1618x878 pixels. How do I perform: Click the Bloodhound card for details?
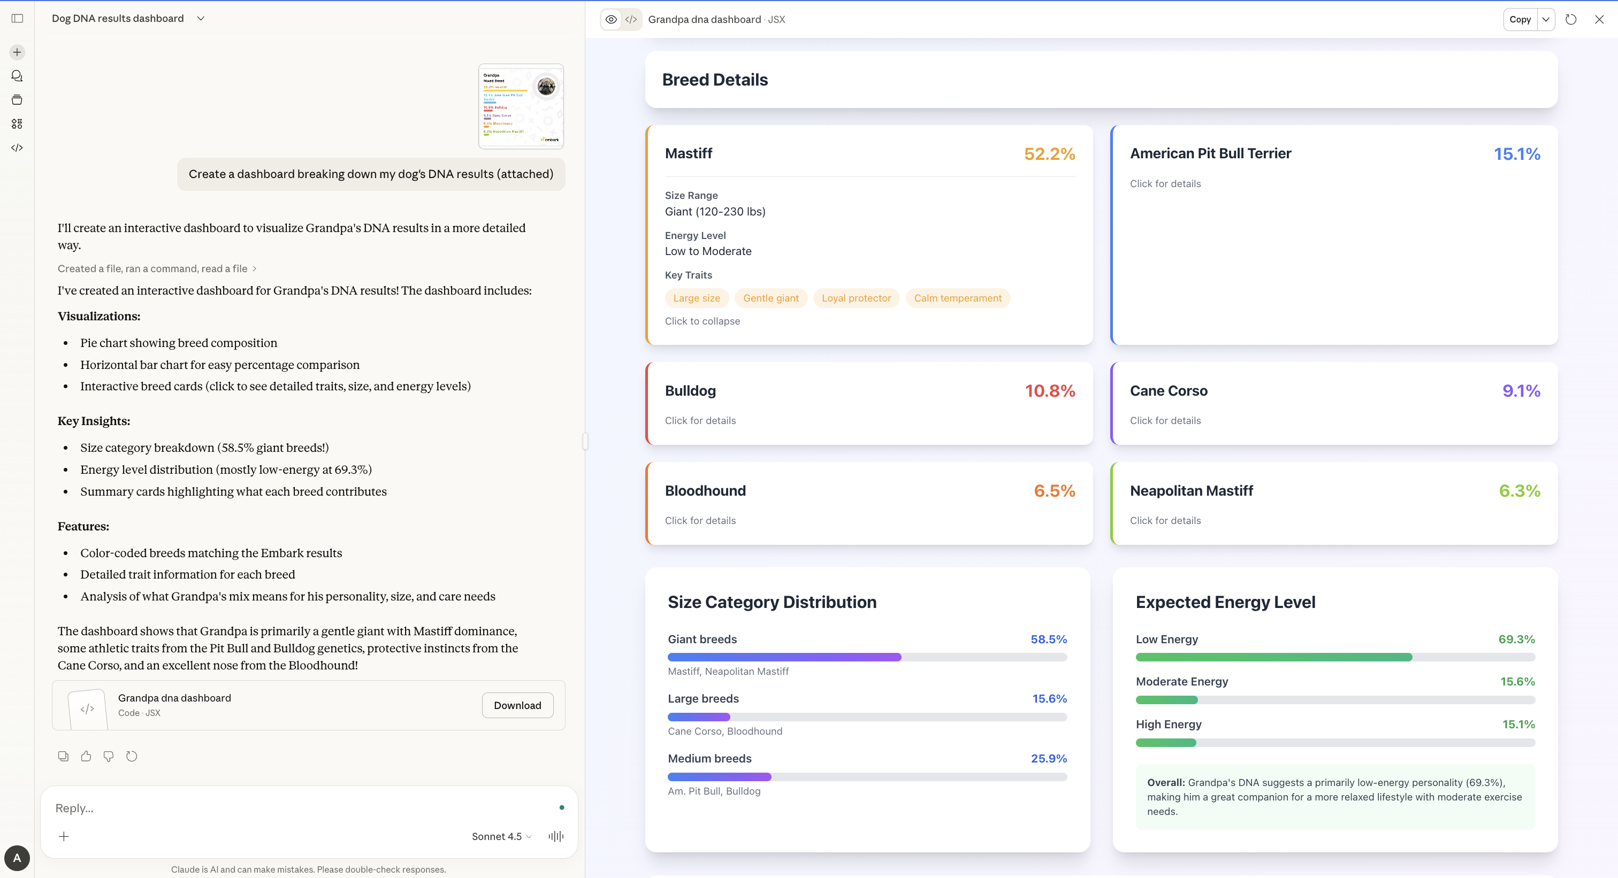[x=869, y=503]
